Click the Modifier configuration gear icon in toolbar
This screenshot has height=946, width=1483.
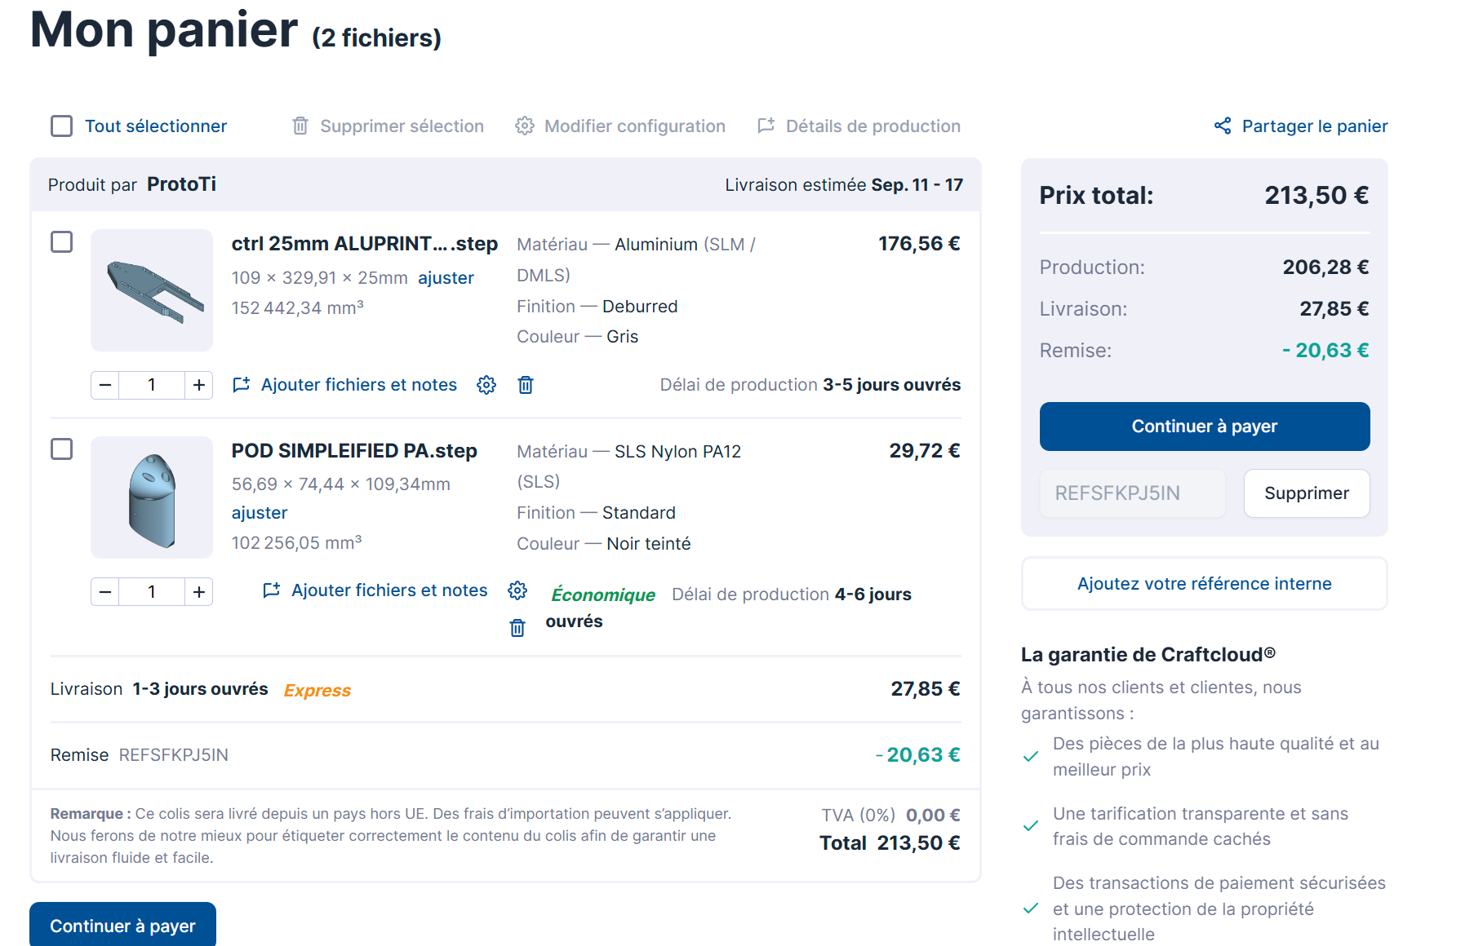[x=525, y=126]
